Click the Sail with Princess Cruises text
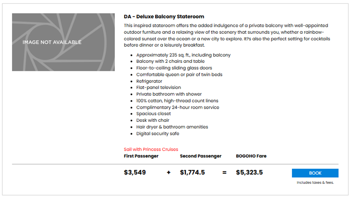Image resolution: width=351 pixels, height=197 pixels. pyautogui.click(x=151, y=149)
